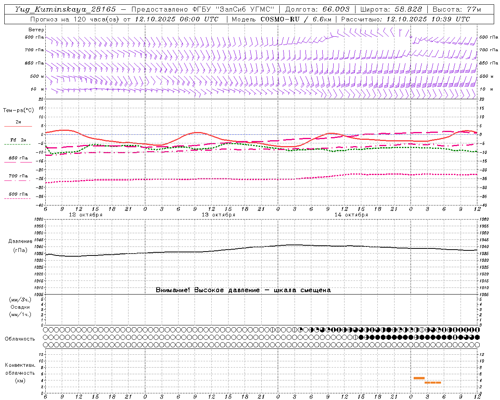The height and width of the screenshot is (400, 500).
Task: Click the 850 гПа temperature legend entry
Action: click(x=18, y=158)
